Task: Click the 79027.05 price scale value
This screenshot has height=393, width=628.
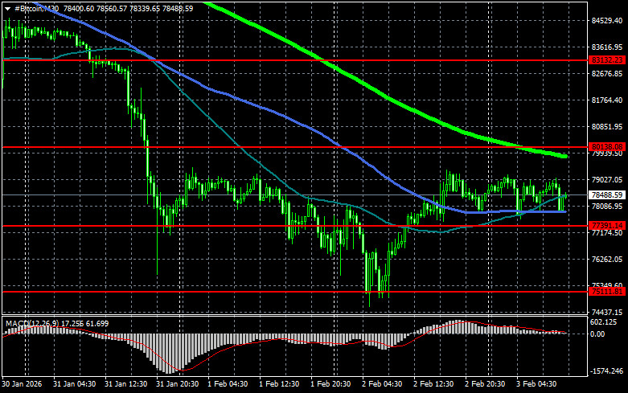Action: (x=607, y=180)
